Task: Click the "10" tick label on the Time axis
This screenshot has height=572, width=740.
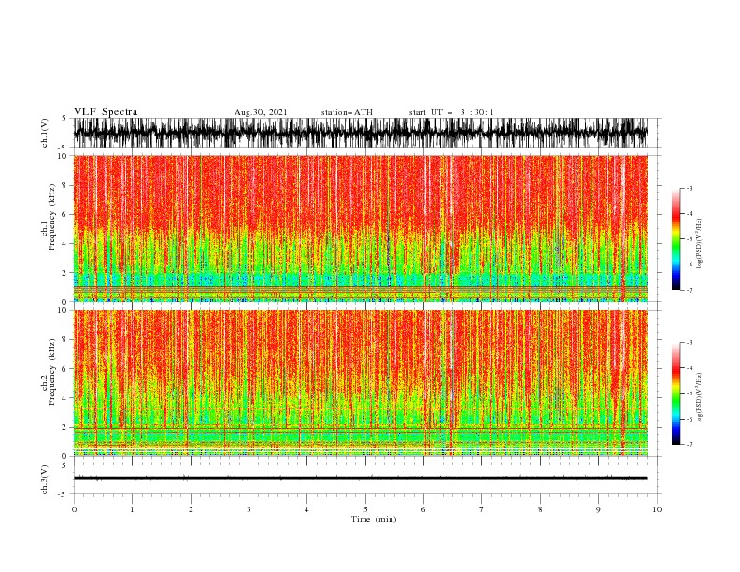Action: click(657, 509)
